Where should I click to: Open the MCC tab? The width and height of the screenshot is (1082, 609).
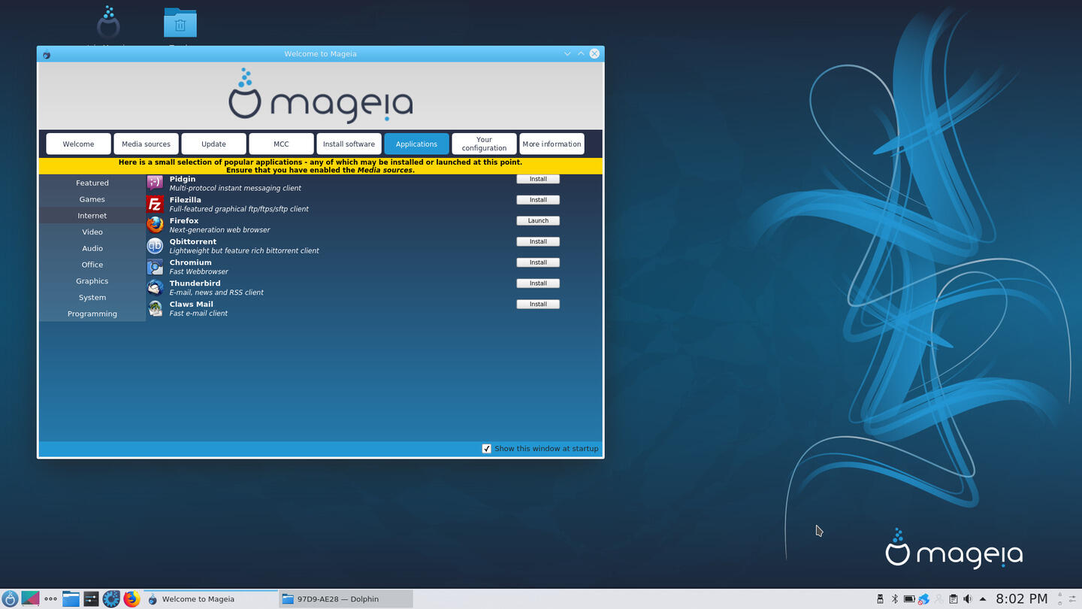(x=281, y=144)
